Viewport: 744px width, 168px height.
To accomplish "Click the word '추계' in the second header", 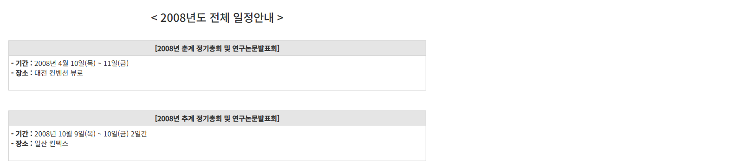I will pyautogui.click(x=188, y=118).
